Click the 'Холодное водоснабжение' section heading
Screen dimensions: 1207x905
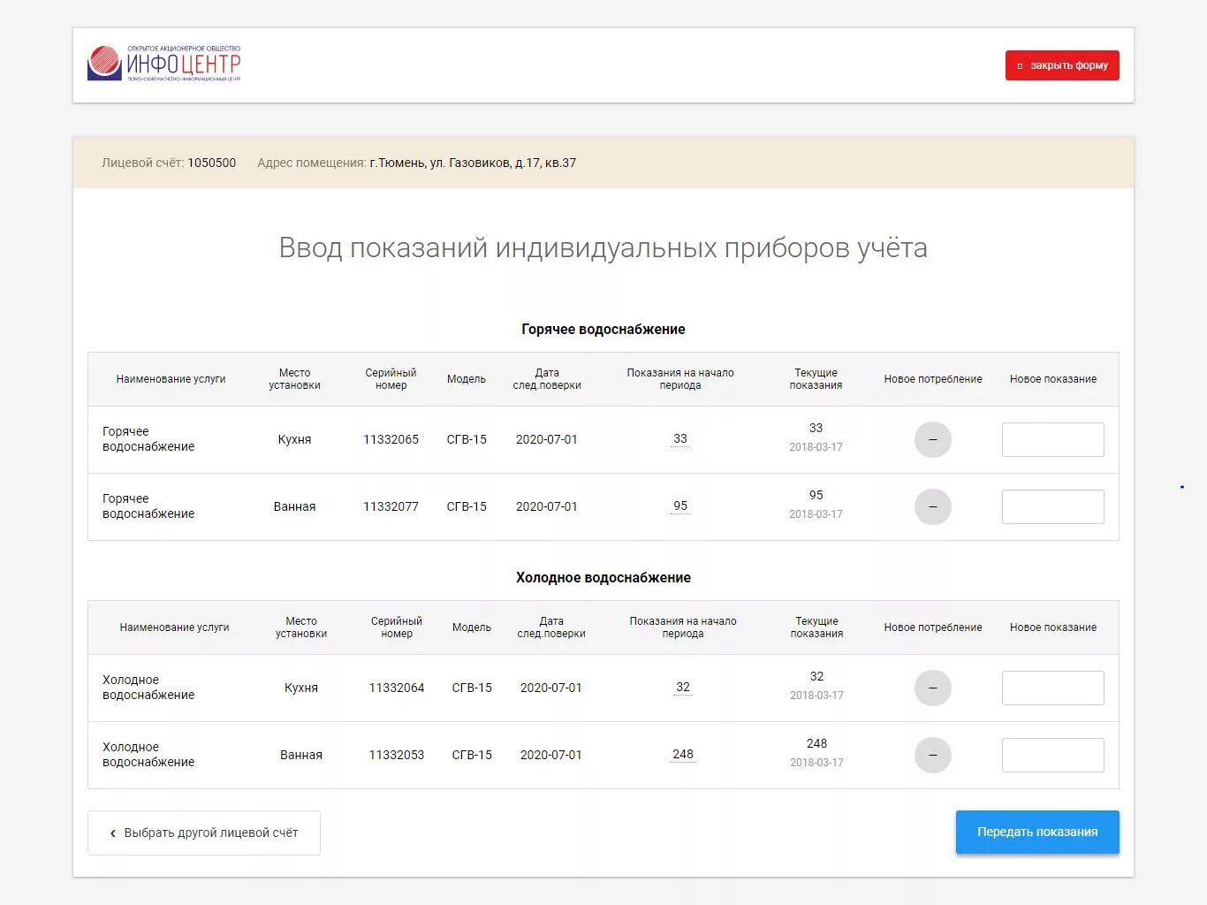(x=603, y=577)
